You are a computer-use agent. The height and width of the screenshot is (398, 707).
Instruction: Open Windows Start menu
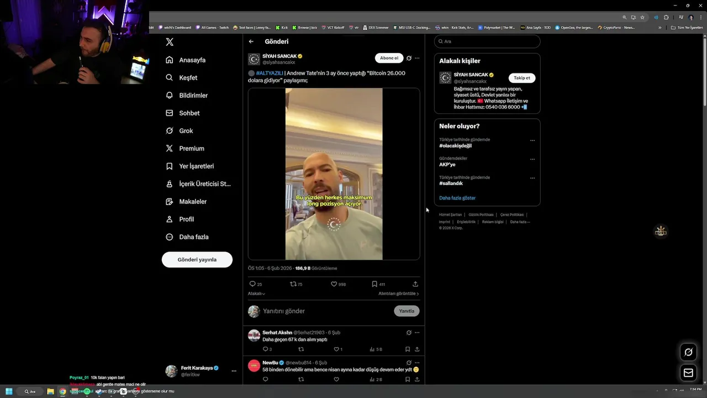9,391
